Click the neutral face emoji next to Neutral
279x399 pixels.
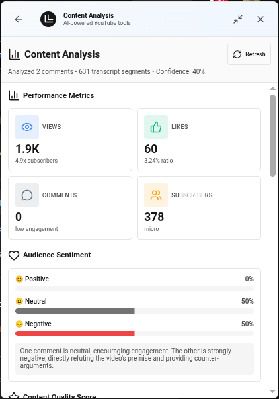(19, 302)
